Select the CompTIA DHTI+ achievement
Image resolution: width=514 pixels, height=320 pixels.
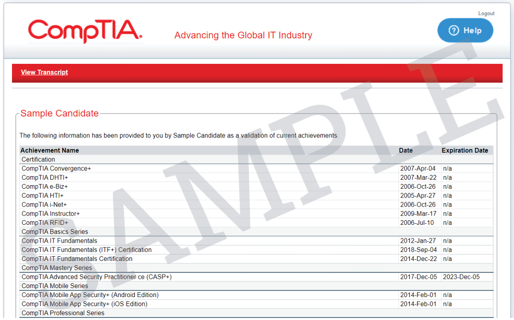[x=44, y=178]
